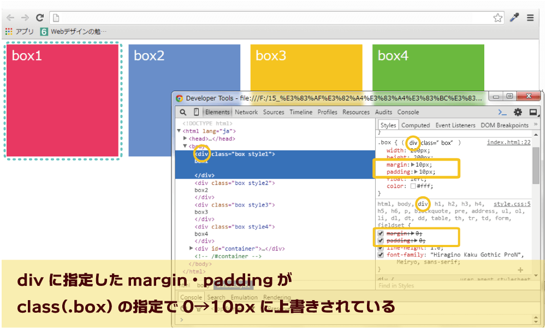The width and height of the screenshot is (546, 328).
Task: Open the Computed styles tab
Action: point(416,125)
